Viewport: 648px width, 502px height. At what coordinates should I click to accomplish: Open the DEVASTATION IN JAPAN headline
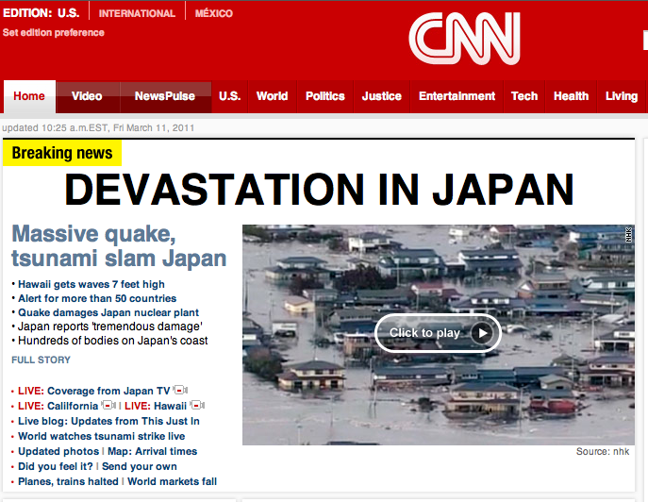point(319,190)
